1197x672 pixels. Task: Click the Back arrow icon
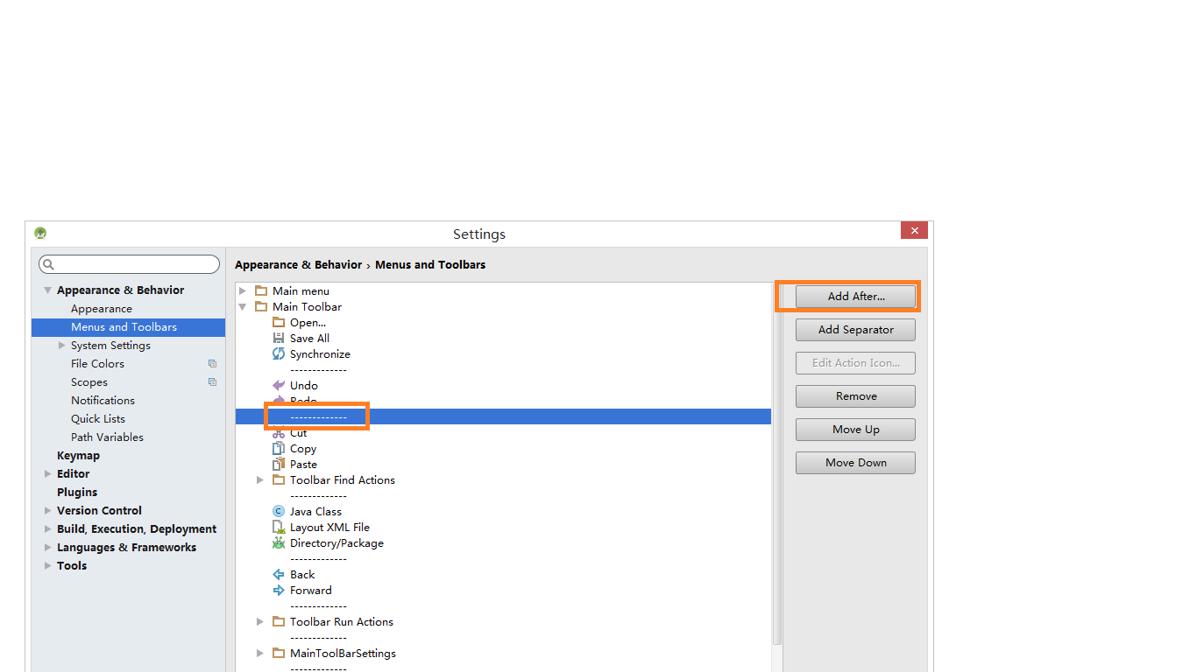[x=279, y=574]
